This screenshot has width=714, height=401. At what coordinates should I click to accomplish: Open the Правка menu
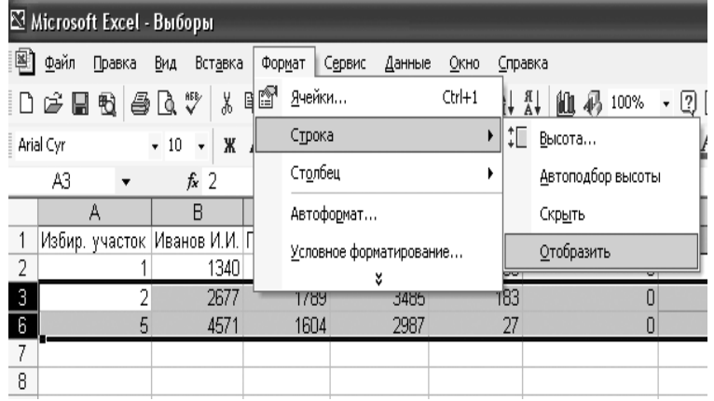[115, 63]
